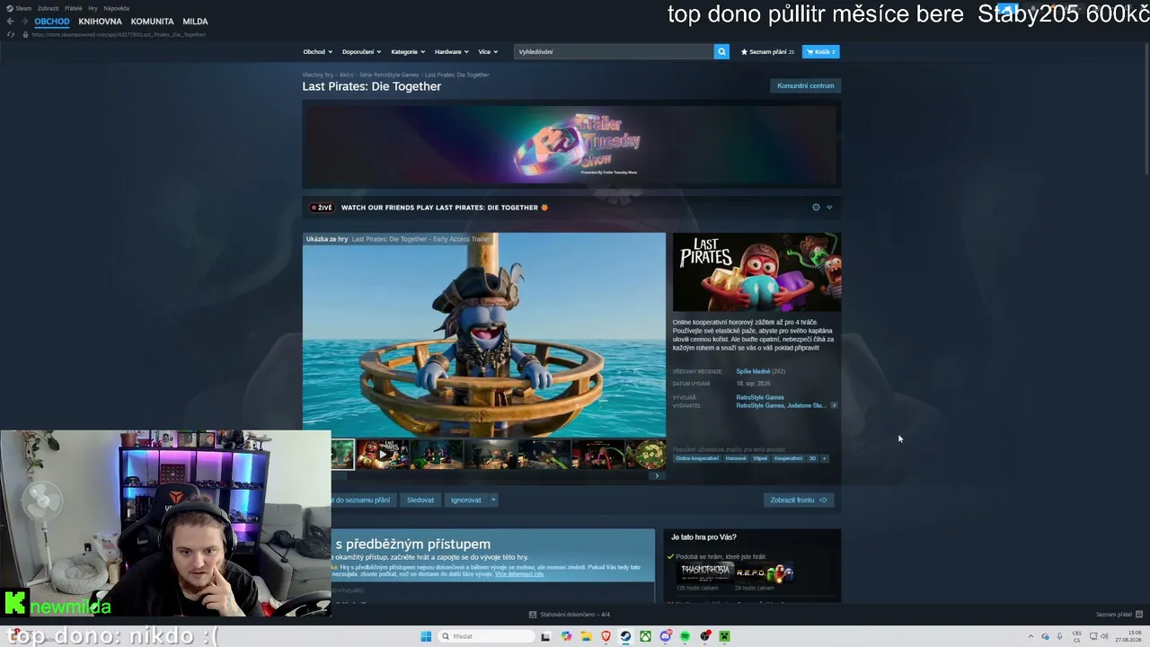Open the MILDA profile tab
Screen dimensions: 1150x647
[x=195, y=22]
